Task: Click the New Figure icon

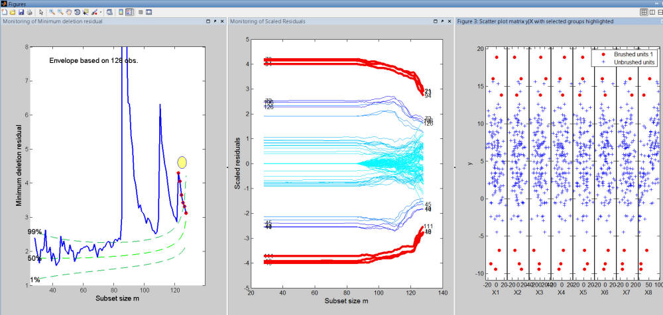Action: click(x=5, y=13)
